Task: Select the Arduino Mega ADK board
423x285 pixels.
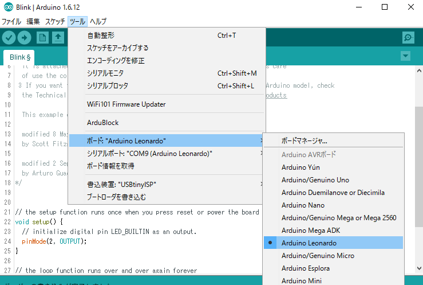Action: [x=334, y=231]
